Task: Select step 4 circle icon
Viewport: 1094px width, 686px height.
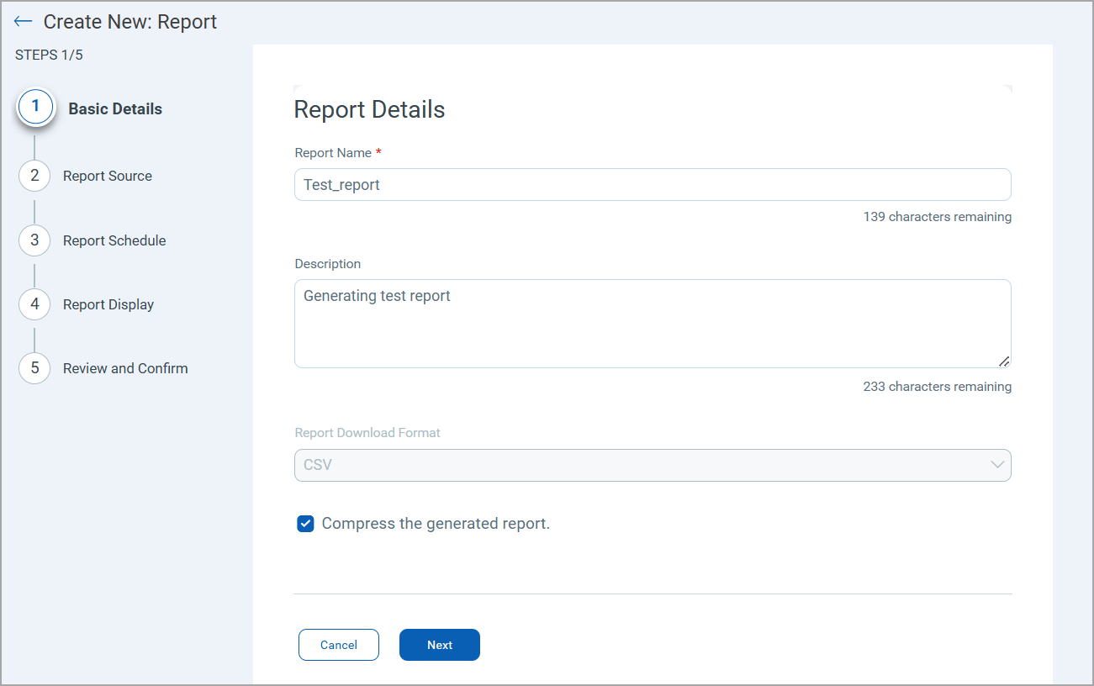Action: coord(34,304)
